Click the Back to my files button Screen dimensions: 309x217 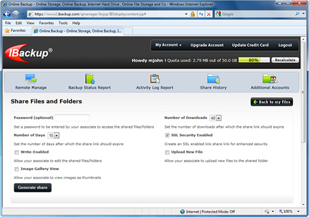pyautogui.click(x=272, y=102)
